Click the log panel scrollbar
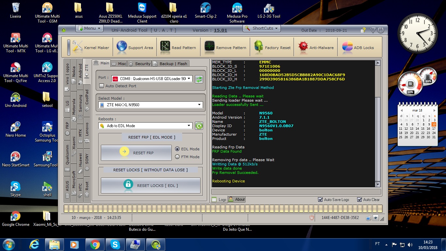This screenshot has width=446, height=251. (x=378, y=124)
